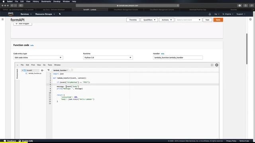255x143 pixels.
Task: Go back using Safari back arrow
Action: (12, 6)
